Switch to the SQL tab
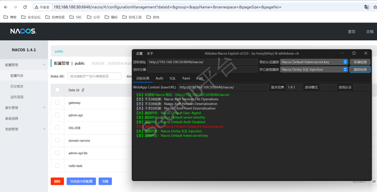The image size is (377, 192). pyautogui.click(x=173, y=78)
